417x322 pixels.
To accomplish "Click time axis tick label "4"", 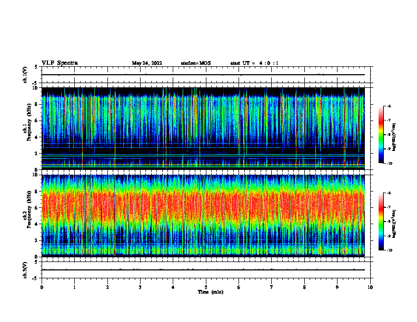I will pyautogui.click(x=173, y=287).
